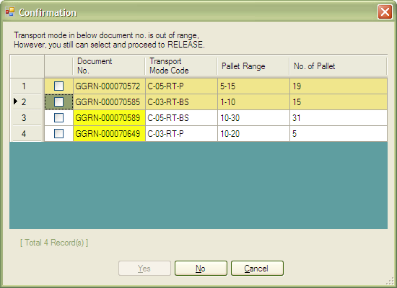Click the Pallet Range column header
The height and width of the screenshot is (288, 397).
[x=253, y=66]
